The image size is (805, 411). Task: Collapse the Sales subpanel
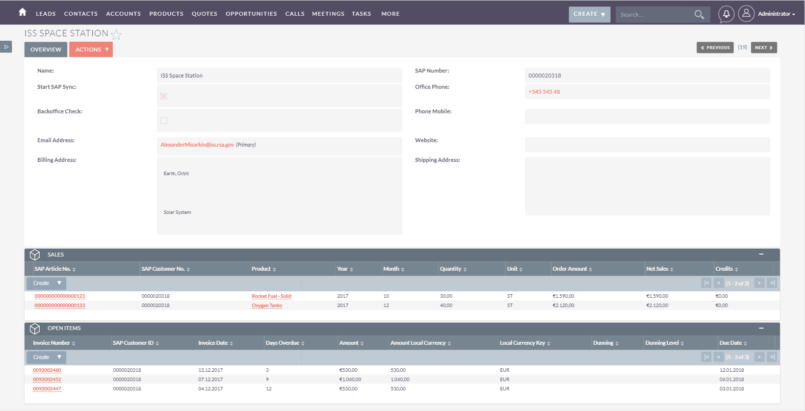[x=761, y=254]
